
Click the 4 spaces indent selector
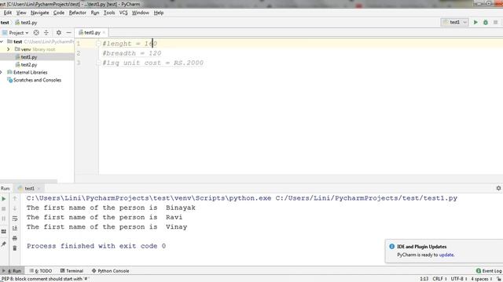[x=481, y=279]
